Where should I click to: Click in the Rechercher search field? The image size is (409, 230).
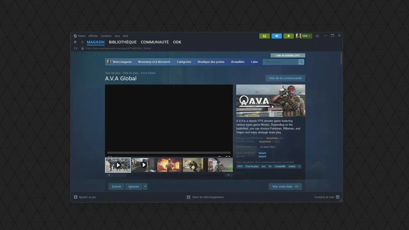point(281,62)
